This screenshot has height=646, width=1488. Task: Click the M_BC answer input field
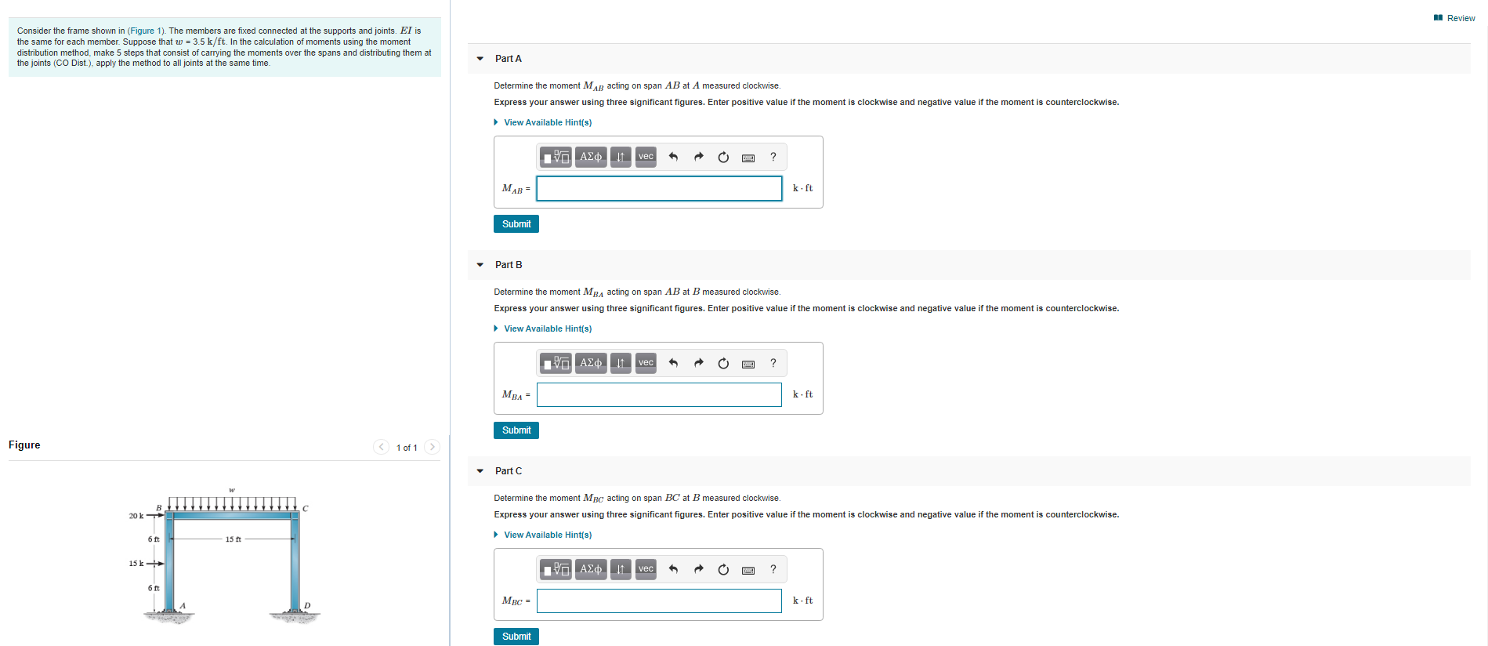(659, 601)
